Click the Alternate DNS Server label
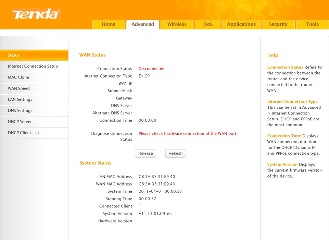The width and height of the screenshot is (329, 240). (112, 113)
